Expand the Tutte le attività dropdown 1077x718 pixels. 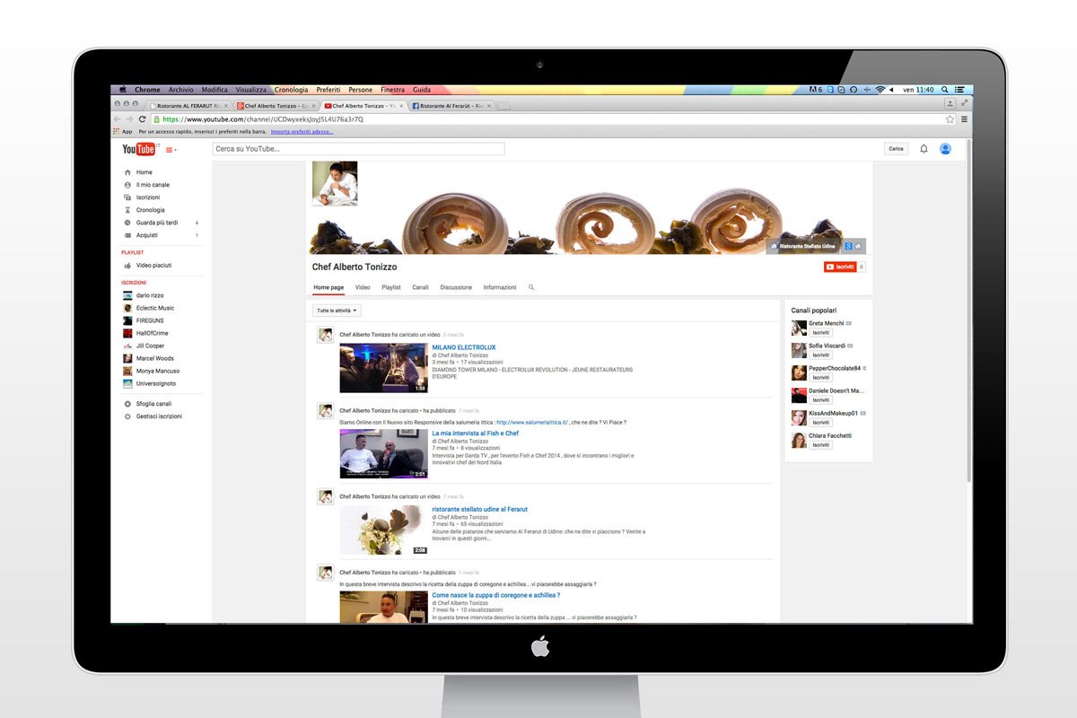pyautogui.click(x=337, y=311)
